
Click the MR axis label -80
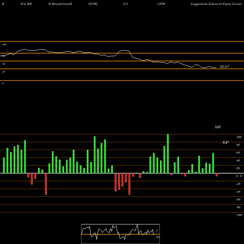coord(238,207)
